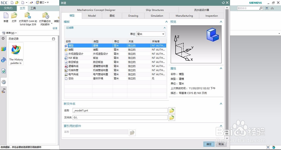Switch to the Model tab
The image size is (281, 150).
(92, 16)
